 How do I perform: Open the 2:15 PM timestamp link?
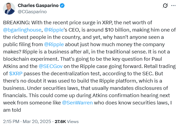click(x=11, y=122)
